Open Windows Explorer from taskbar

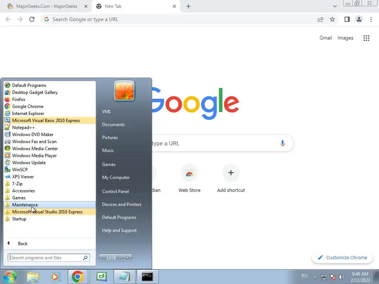(33, 277)
